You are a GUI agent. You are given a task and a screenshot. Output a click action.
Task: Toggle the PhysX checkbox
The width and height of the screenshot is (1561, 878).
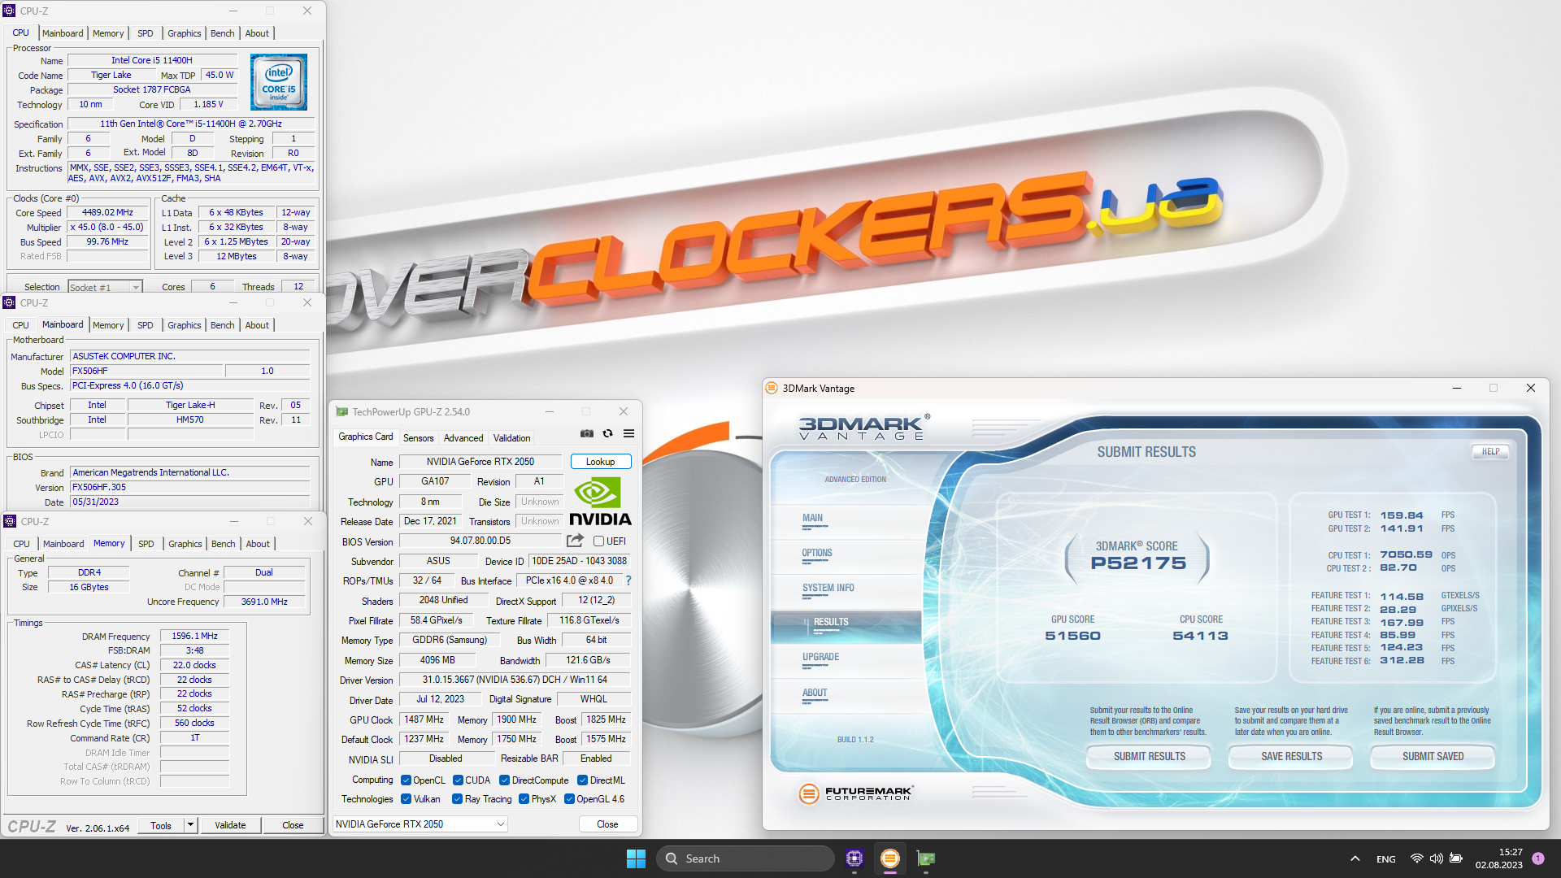[524, 799]
